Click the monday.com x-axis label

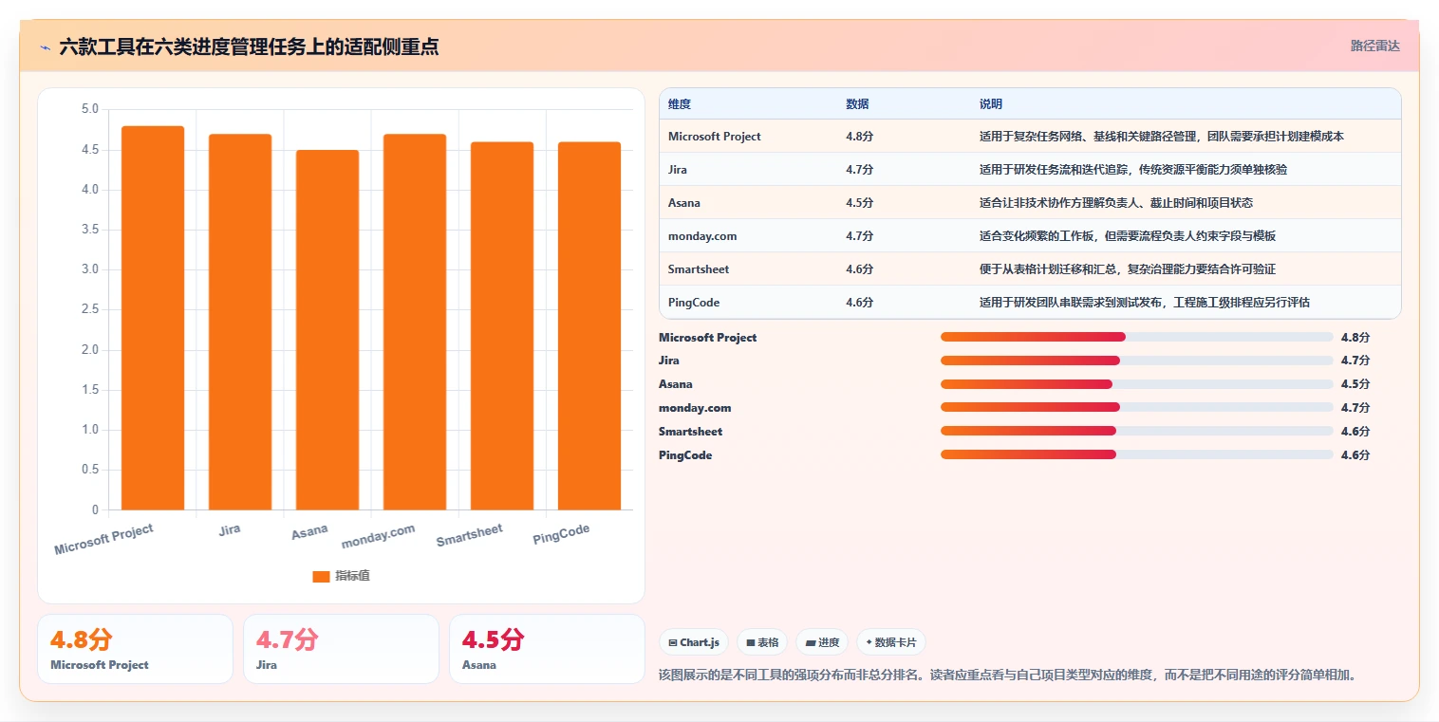(379, 536)
